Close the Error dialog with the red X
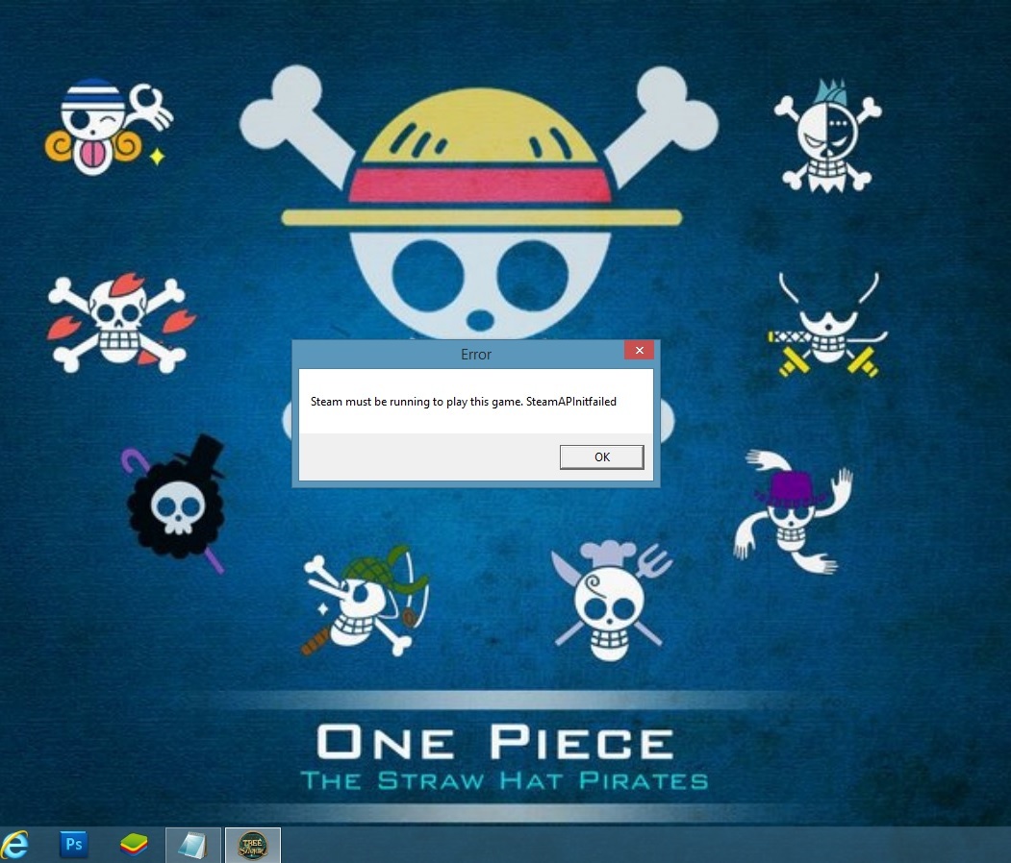 tap(638, 351)
